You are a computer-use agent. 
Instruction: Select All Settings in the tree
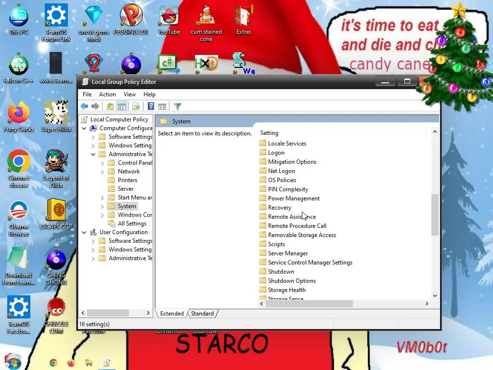coord(132,224)
